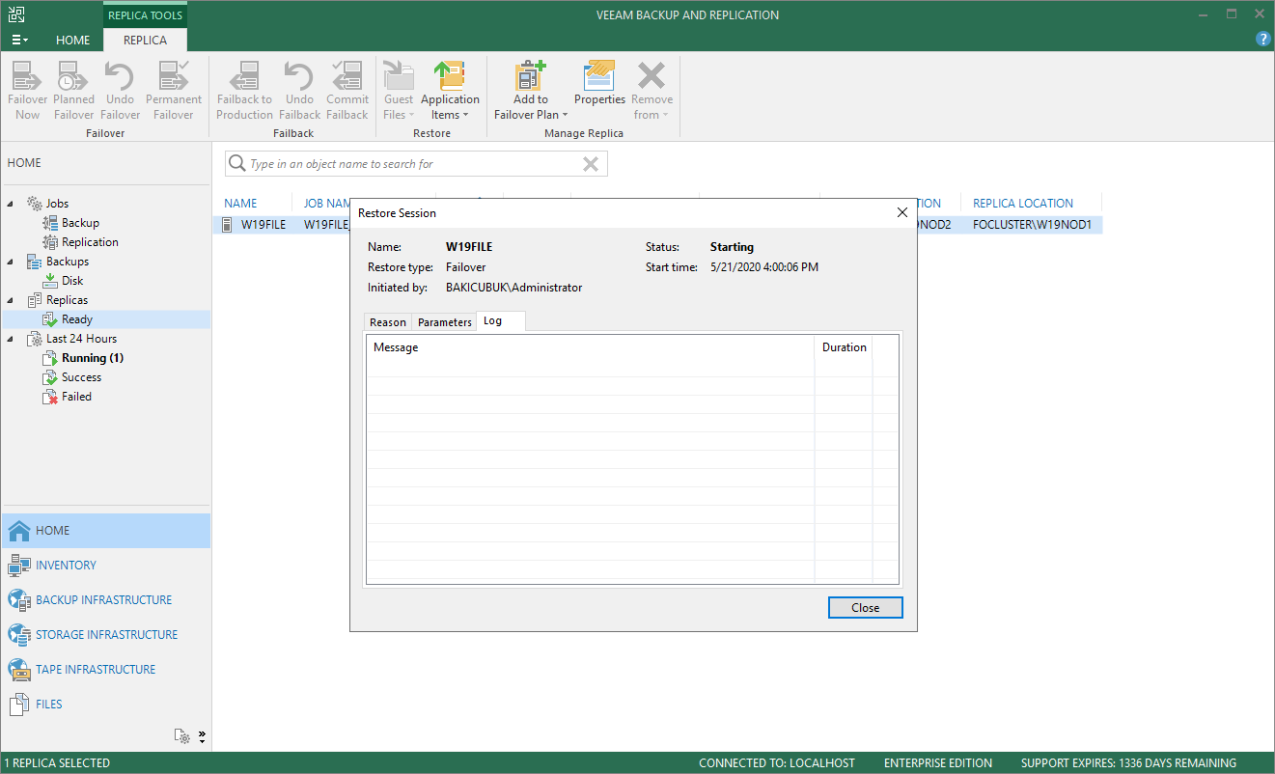The image size is (1275, 774).
Task: Close Restore Session dialog with X
Action: point(902,212)
